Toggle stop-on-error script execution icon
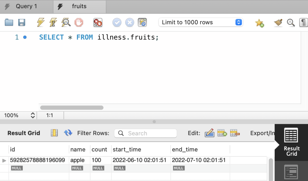308x181 pixels. click(98, 22)
